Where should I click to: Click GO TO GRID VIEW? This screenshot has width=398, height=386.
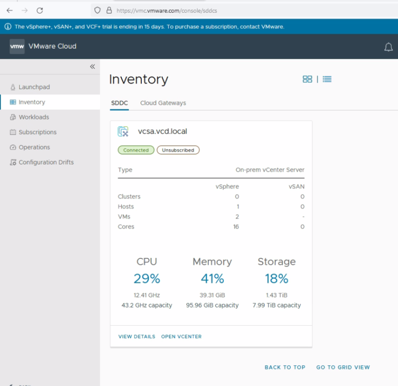point(343,367)
